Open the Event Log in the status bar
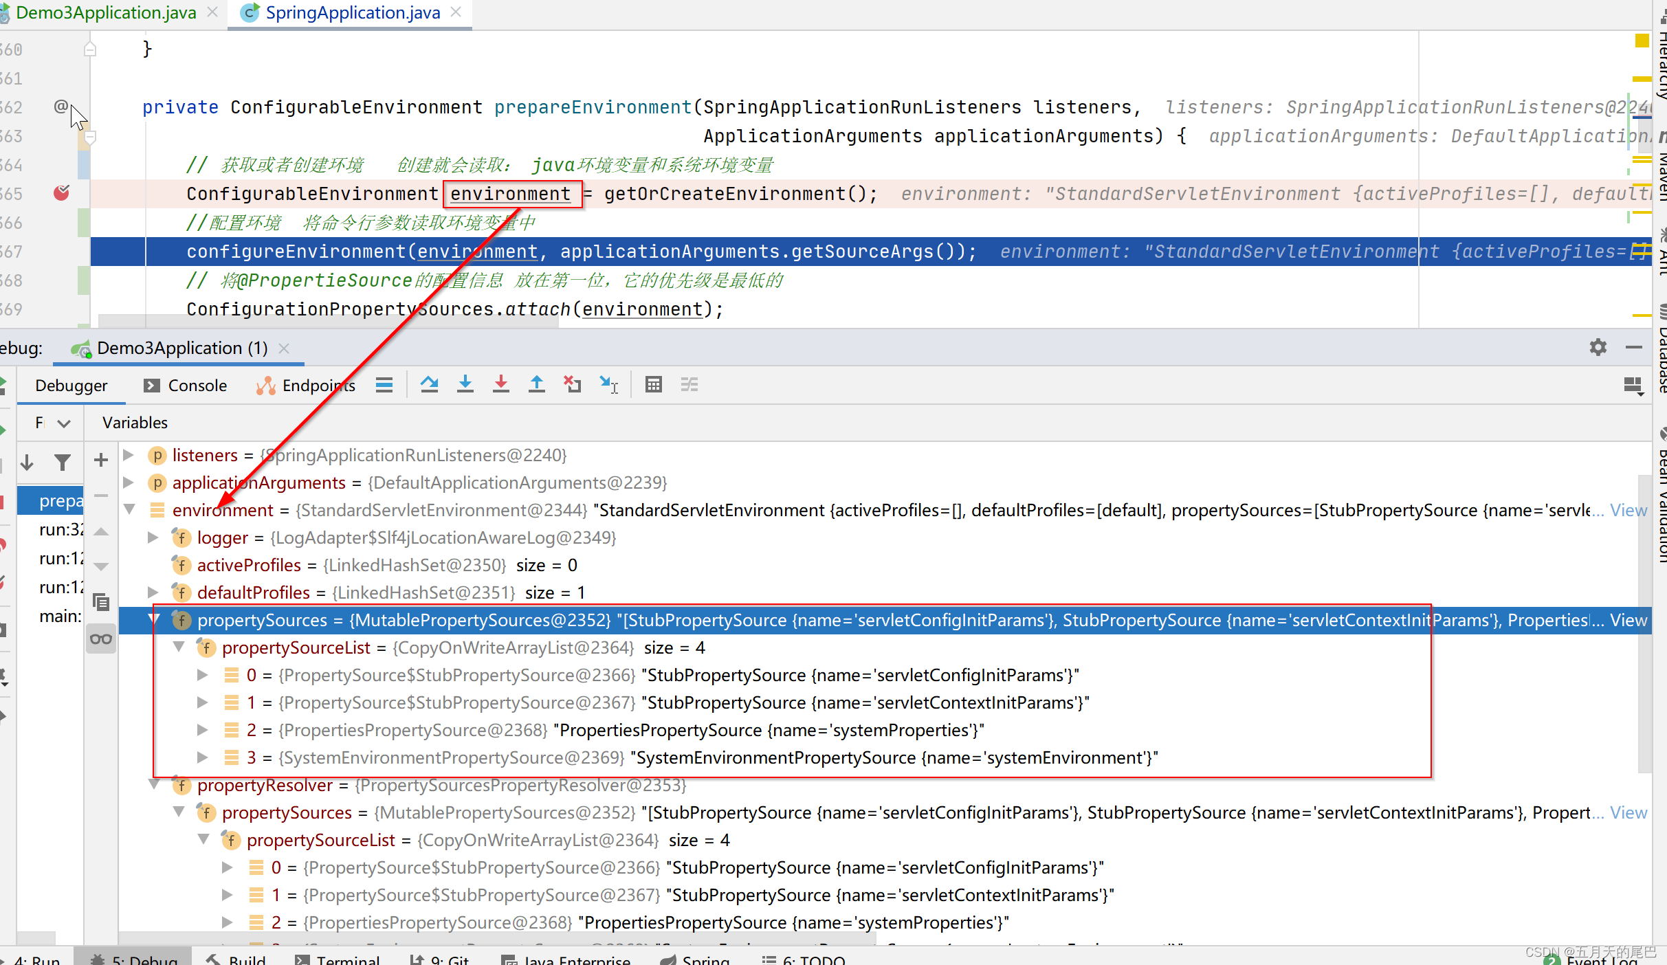The image size is (1667, 965). (1607, 961)
